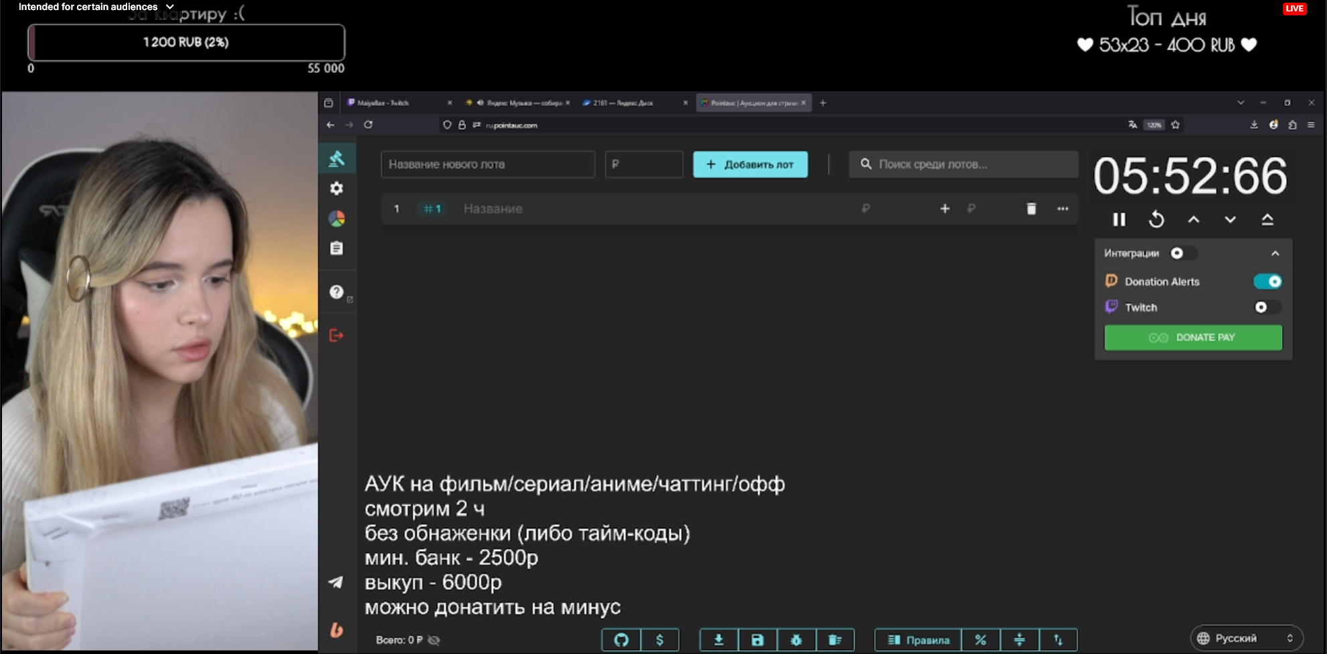Click the bug report button

point(796,640)
